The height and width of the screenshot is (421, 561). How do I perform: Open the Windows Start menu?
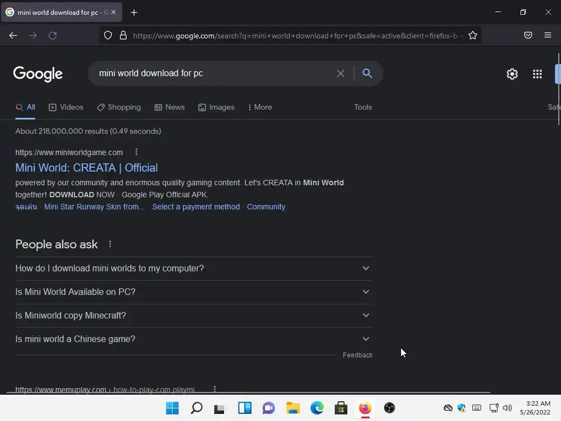(172, 408)
